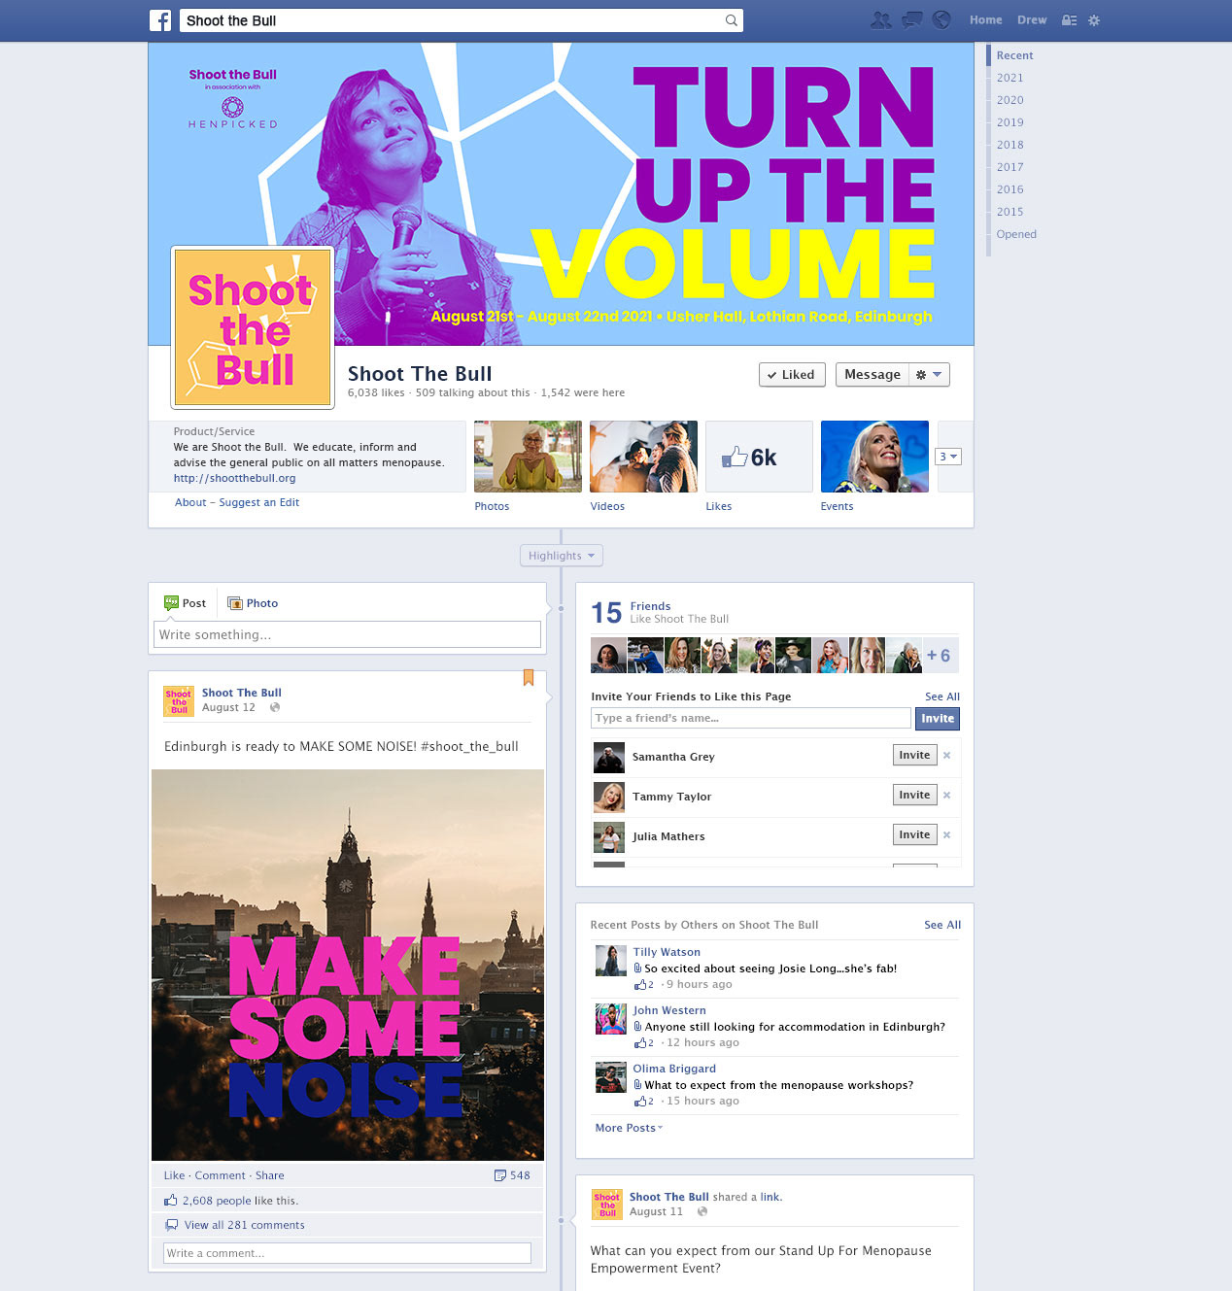Click the Write a comment field

pyautogui.click(x=348, y=1253)
